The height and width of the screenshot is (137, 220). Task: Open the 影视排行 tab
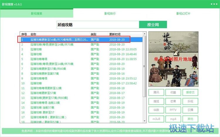click(x=110, y=13)
